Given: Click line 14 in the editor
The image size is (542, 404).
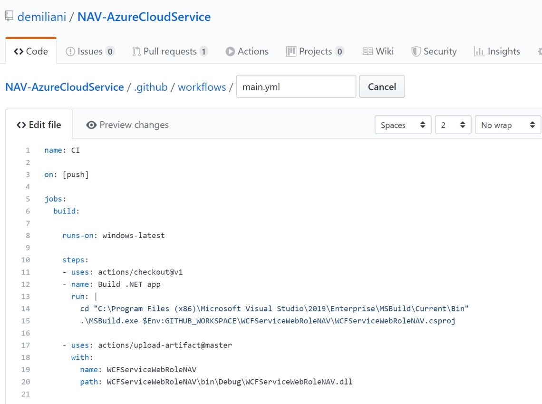Looking at the screenshot, I should (238, 308).
